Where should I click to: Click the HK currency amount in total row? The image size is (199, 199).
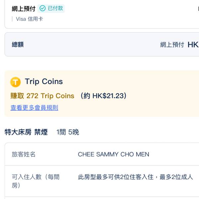pos(193,45)
